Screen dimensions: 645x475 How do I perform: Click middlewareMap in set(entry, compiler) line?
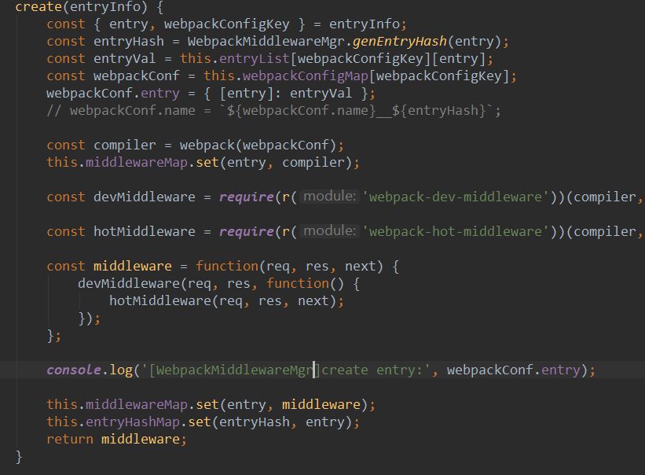click(x=137, y=162)
